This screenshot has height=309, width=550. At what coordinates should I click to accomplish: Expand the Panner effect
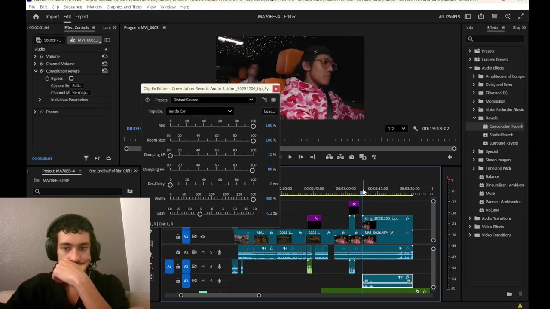click(x=35, y=112)
